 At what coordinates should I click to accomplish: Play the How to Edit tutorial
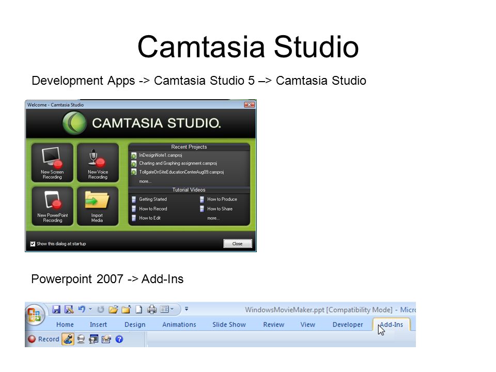tap(150, 218)
